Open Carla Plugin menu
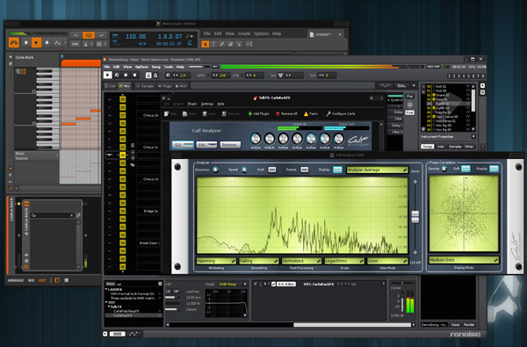 click(x=192, y=104)
